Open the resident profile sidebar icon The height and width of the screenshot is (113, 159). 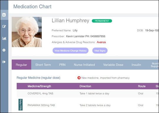pos(4,15)
